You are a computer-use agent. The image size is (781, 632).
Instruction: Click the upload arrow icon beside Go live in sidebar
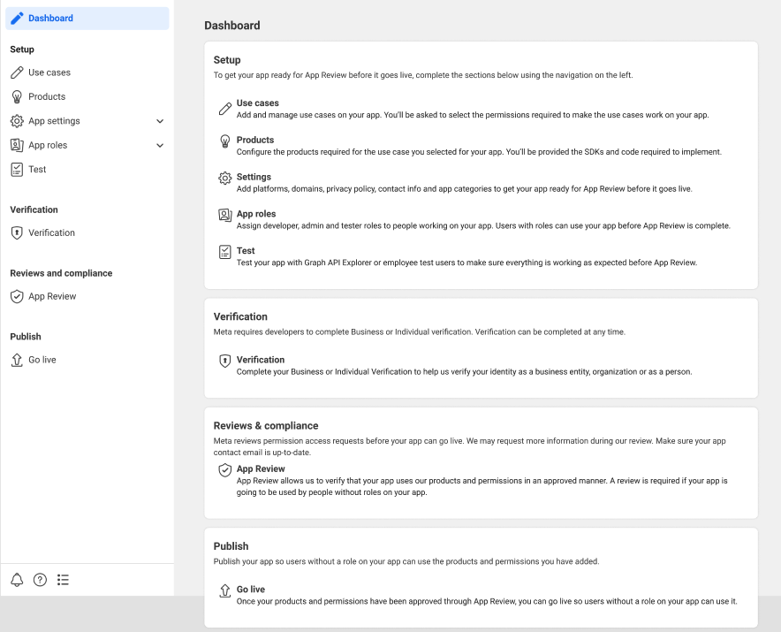point(17,360)
